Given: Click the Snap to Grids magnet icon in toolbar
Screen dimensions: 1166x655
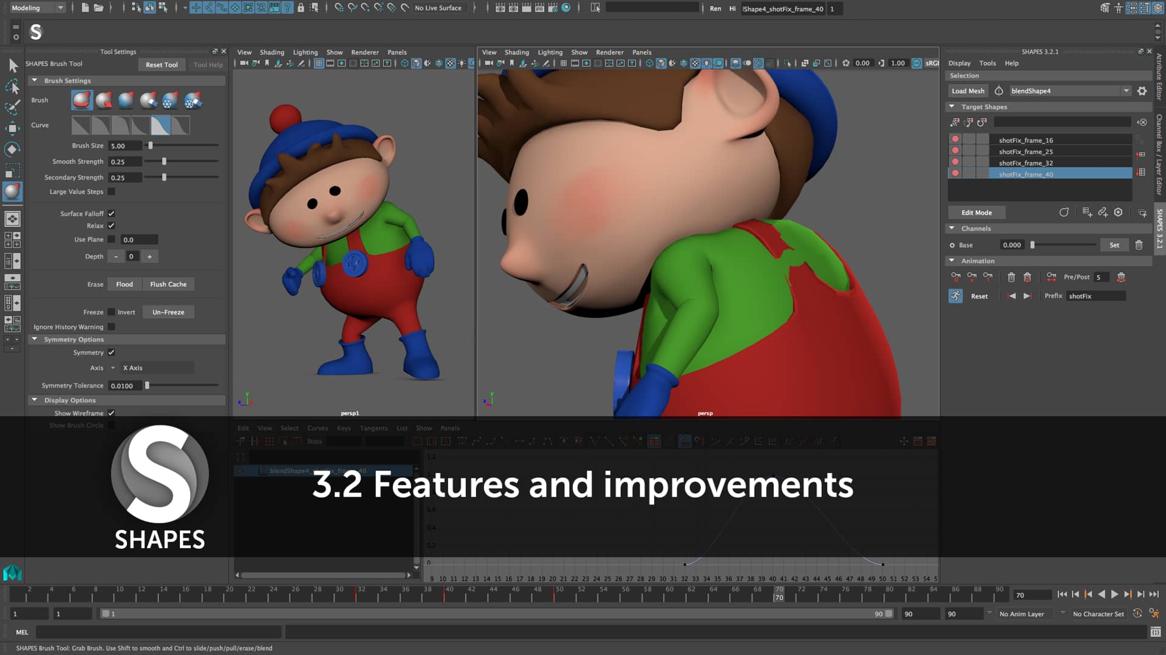Looking at the screenshot, I should point(196,8).
